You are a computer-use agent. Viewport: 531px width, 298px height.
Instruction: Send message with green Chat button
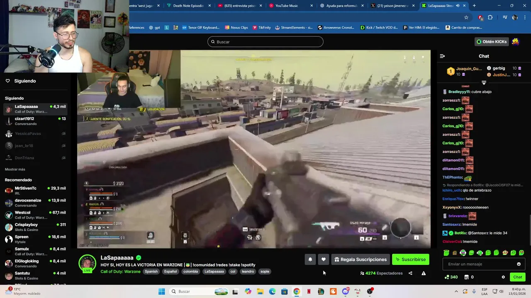(x=518, y=277)
